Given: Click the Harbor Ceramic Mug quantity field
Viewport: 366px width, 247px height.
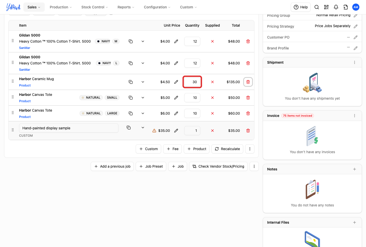Looking at the screenshot, I should pos(192,82).
